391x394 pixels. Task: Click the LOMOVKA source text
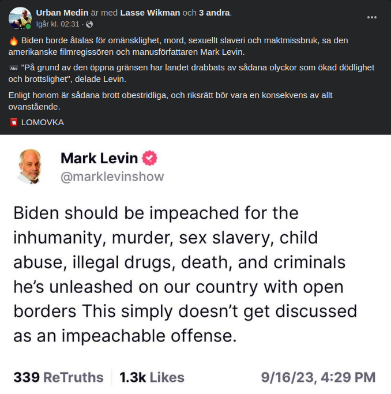click(x=42, y=122)
